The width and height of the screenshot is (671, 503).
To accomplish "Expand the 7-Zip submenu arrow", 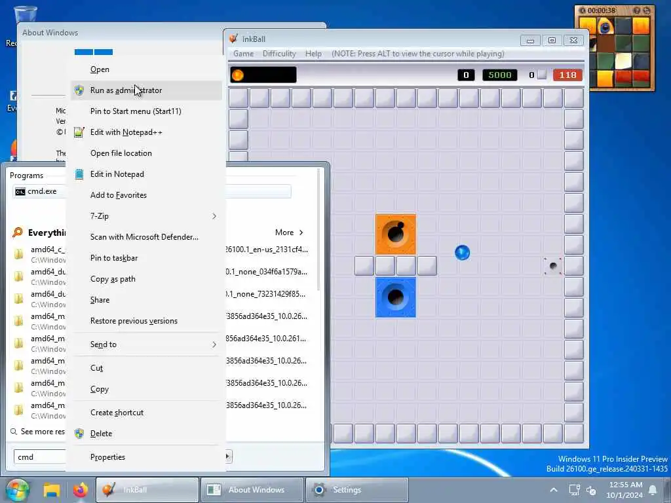I will click(214, 216).
